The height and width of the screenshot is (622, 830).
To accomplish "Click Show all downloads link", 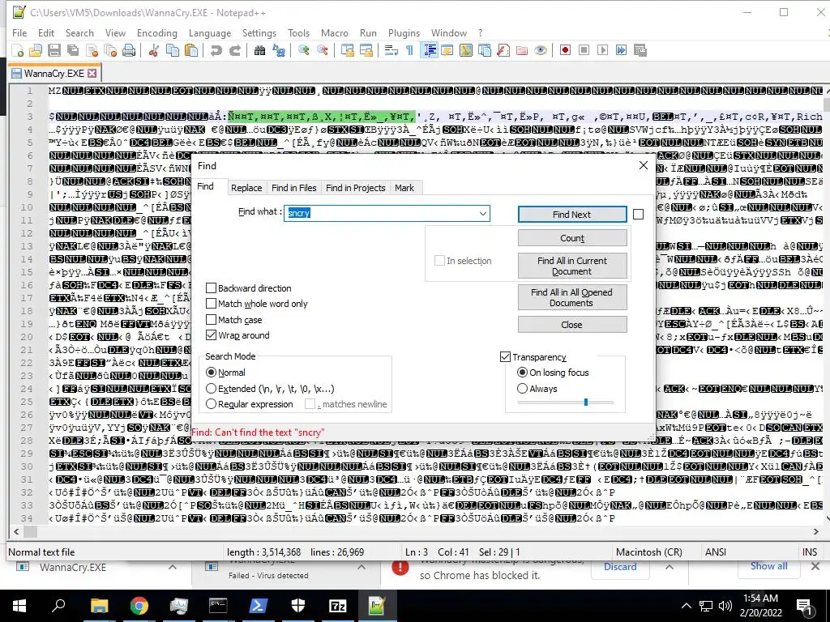I will click(768, 566).
